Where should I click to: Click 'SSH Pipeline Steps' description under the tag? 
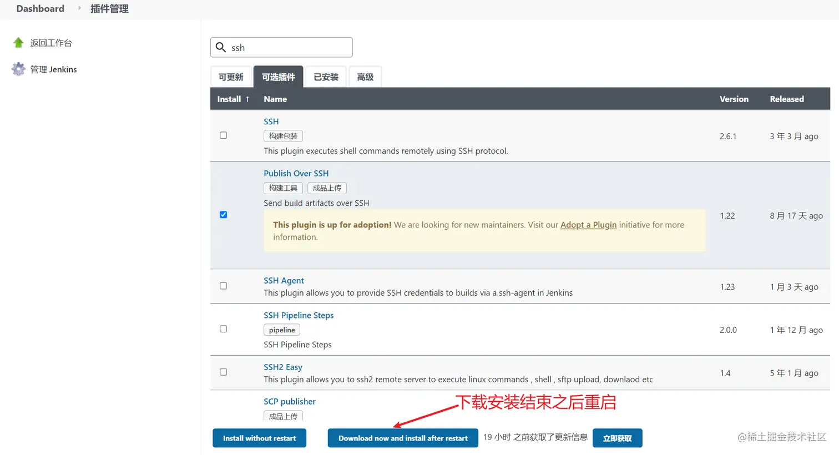click(297, 345)
